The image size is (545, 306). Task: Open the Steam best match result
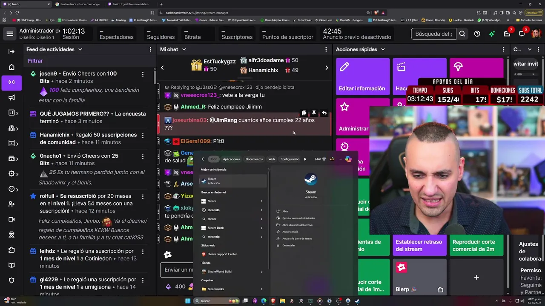pyautogui.click(x=233, y=181)
